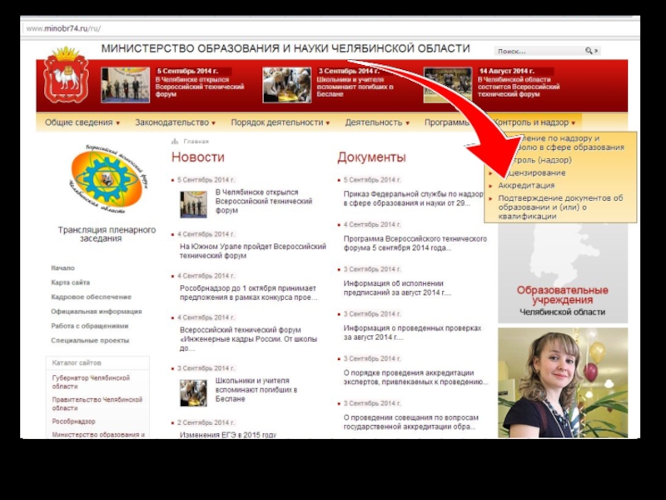Click thumbnail beside В Челябинске открылся форум news

coord(193,204)
